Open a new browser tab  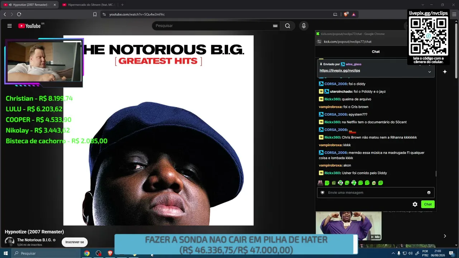pos(122,5)
